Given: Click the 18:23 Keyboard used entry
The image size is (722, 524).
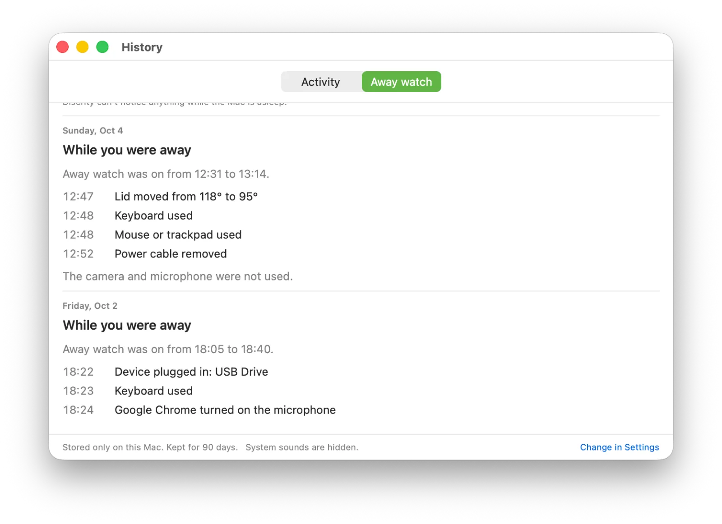Looking at the screenshot, I should coord(153,391).
